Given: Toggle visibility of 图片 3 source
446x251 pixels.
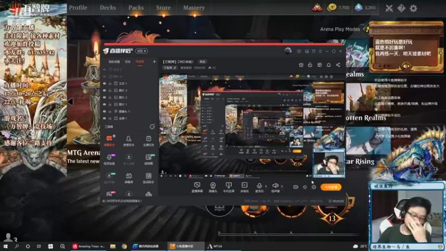Looking at the screenshot, I should tap(104, 90).
